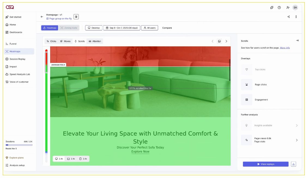Toggle the Engagement overlay
The image size is (308, 178).
[247, 100]
